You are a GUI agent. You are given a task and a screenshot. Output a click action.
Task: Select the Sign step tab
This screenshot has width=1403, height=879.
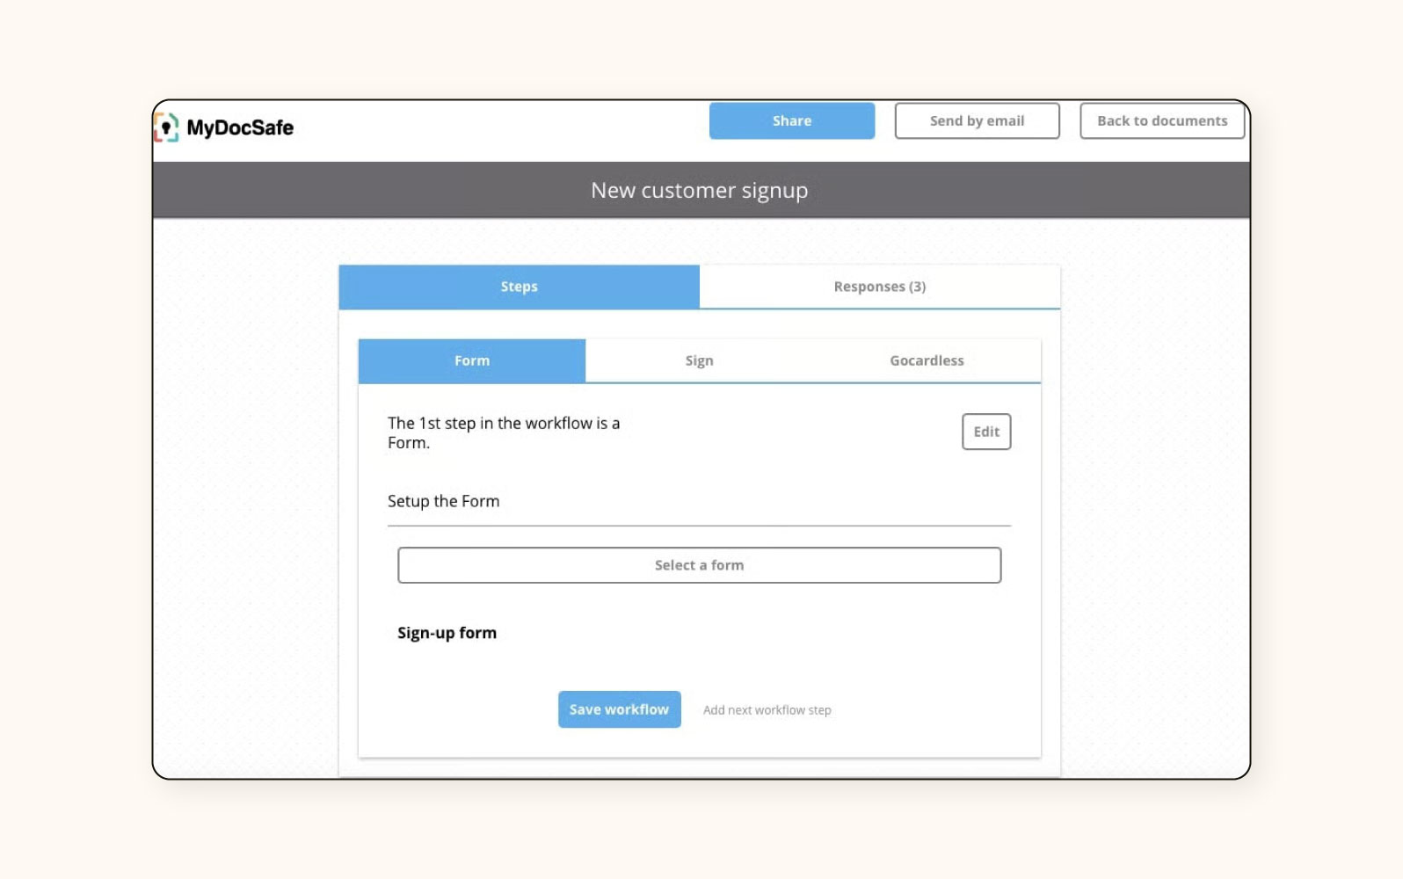click(700, 360)
